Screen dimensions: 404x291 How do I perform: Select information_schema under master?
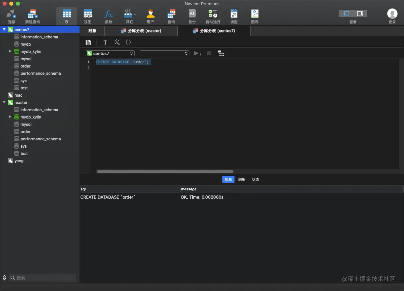40,110
